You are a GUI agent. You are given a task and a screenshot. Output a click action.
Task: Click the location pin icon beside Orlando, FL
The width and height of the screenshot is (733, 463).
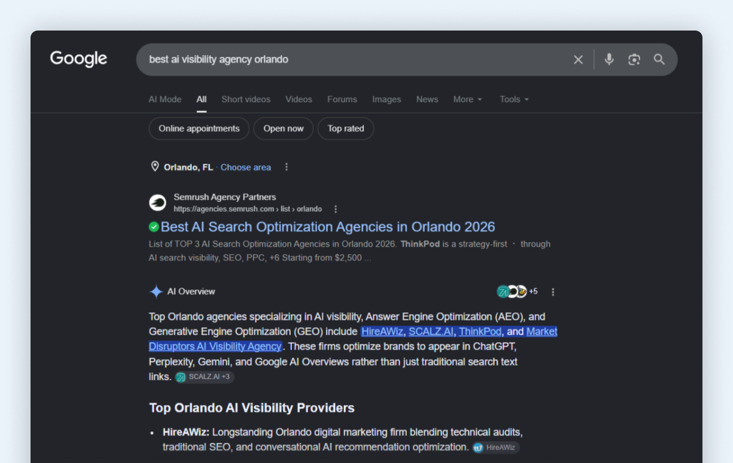[155, 167]
